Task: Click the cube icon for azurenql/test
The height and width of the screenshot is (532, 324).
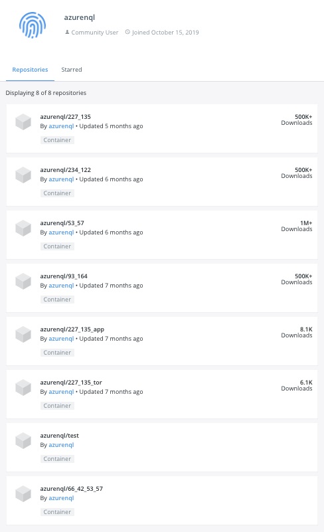Action: point(23,441)
